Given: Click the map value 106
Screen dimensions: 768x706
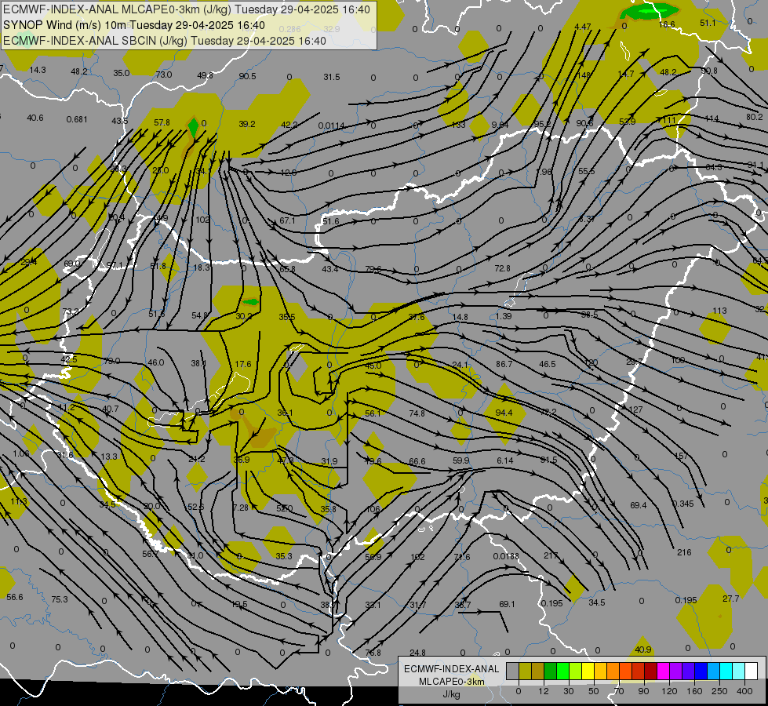Looking at the screenshot, I should click(373, 509).
